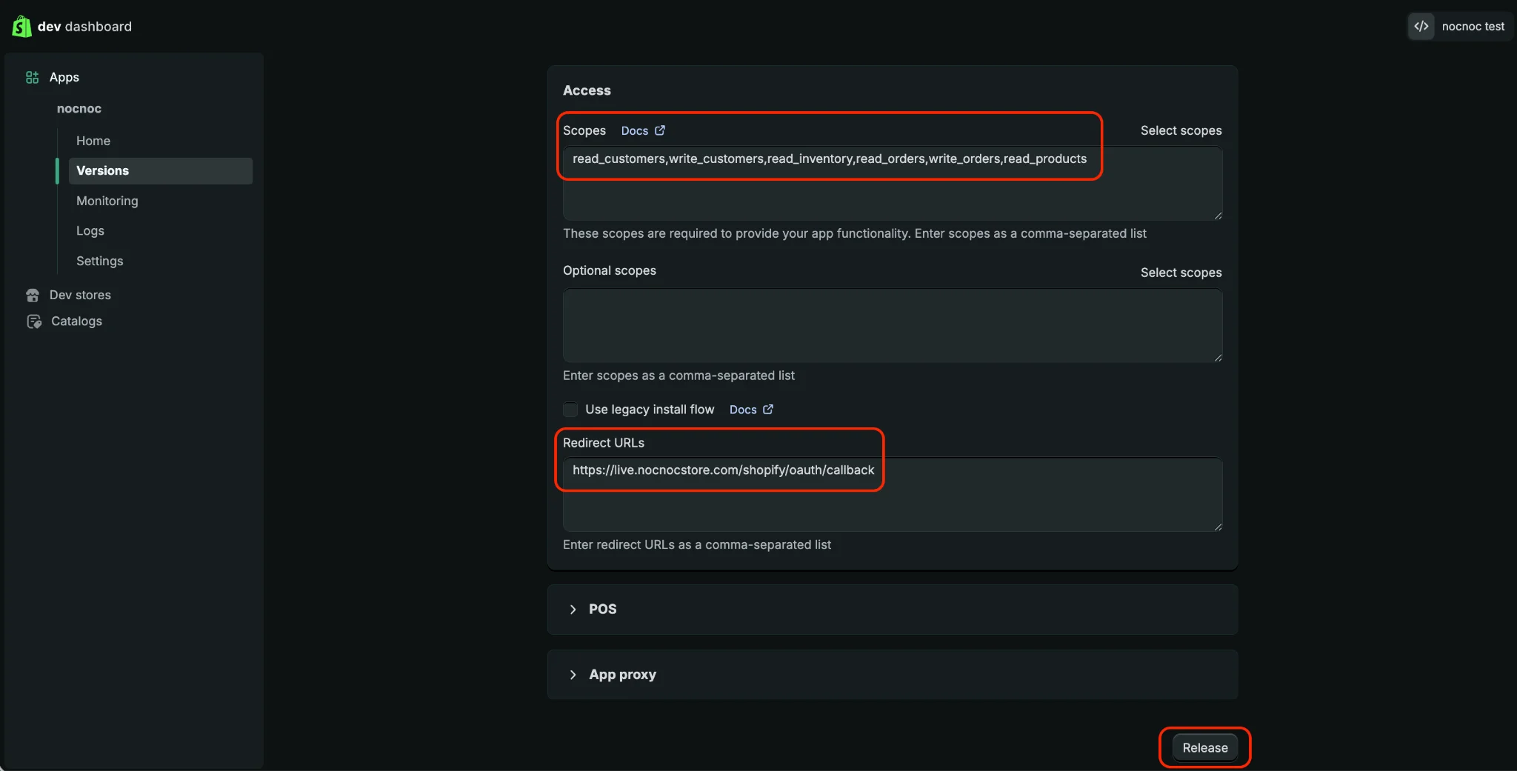Click the Scopes textarea resize handle
Viewport: 1517px width, 771px height.
click(1218, 216)
